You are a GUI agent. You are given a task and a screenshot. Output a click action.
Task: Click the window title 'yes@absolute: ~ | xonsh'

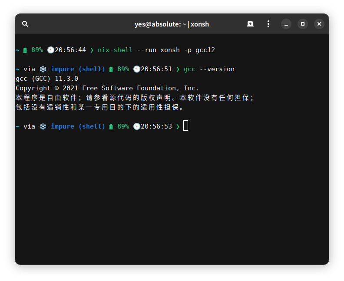point(172,24)
